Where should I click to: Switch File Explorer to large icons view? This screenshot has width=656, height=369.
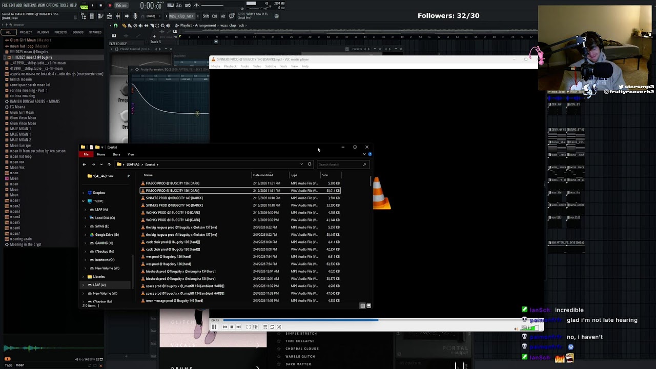click(368, 306)
